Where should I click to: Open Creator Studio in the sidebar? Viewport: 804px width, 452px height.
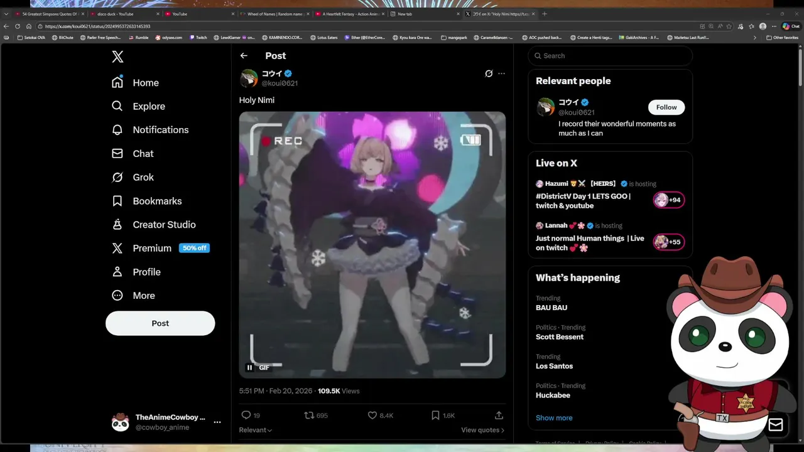(x=153, y=225)
